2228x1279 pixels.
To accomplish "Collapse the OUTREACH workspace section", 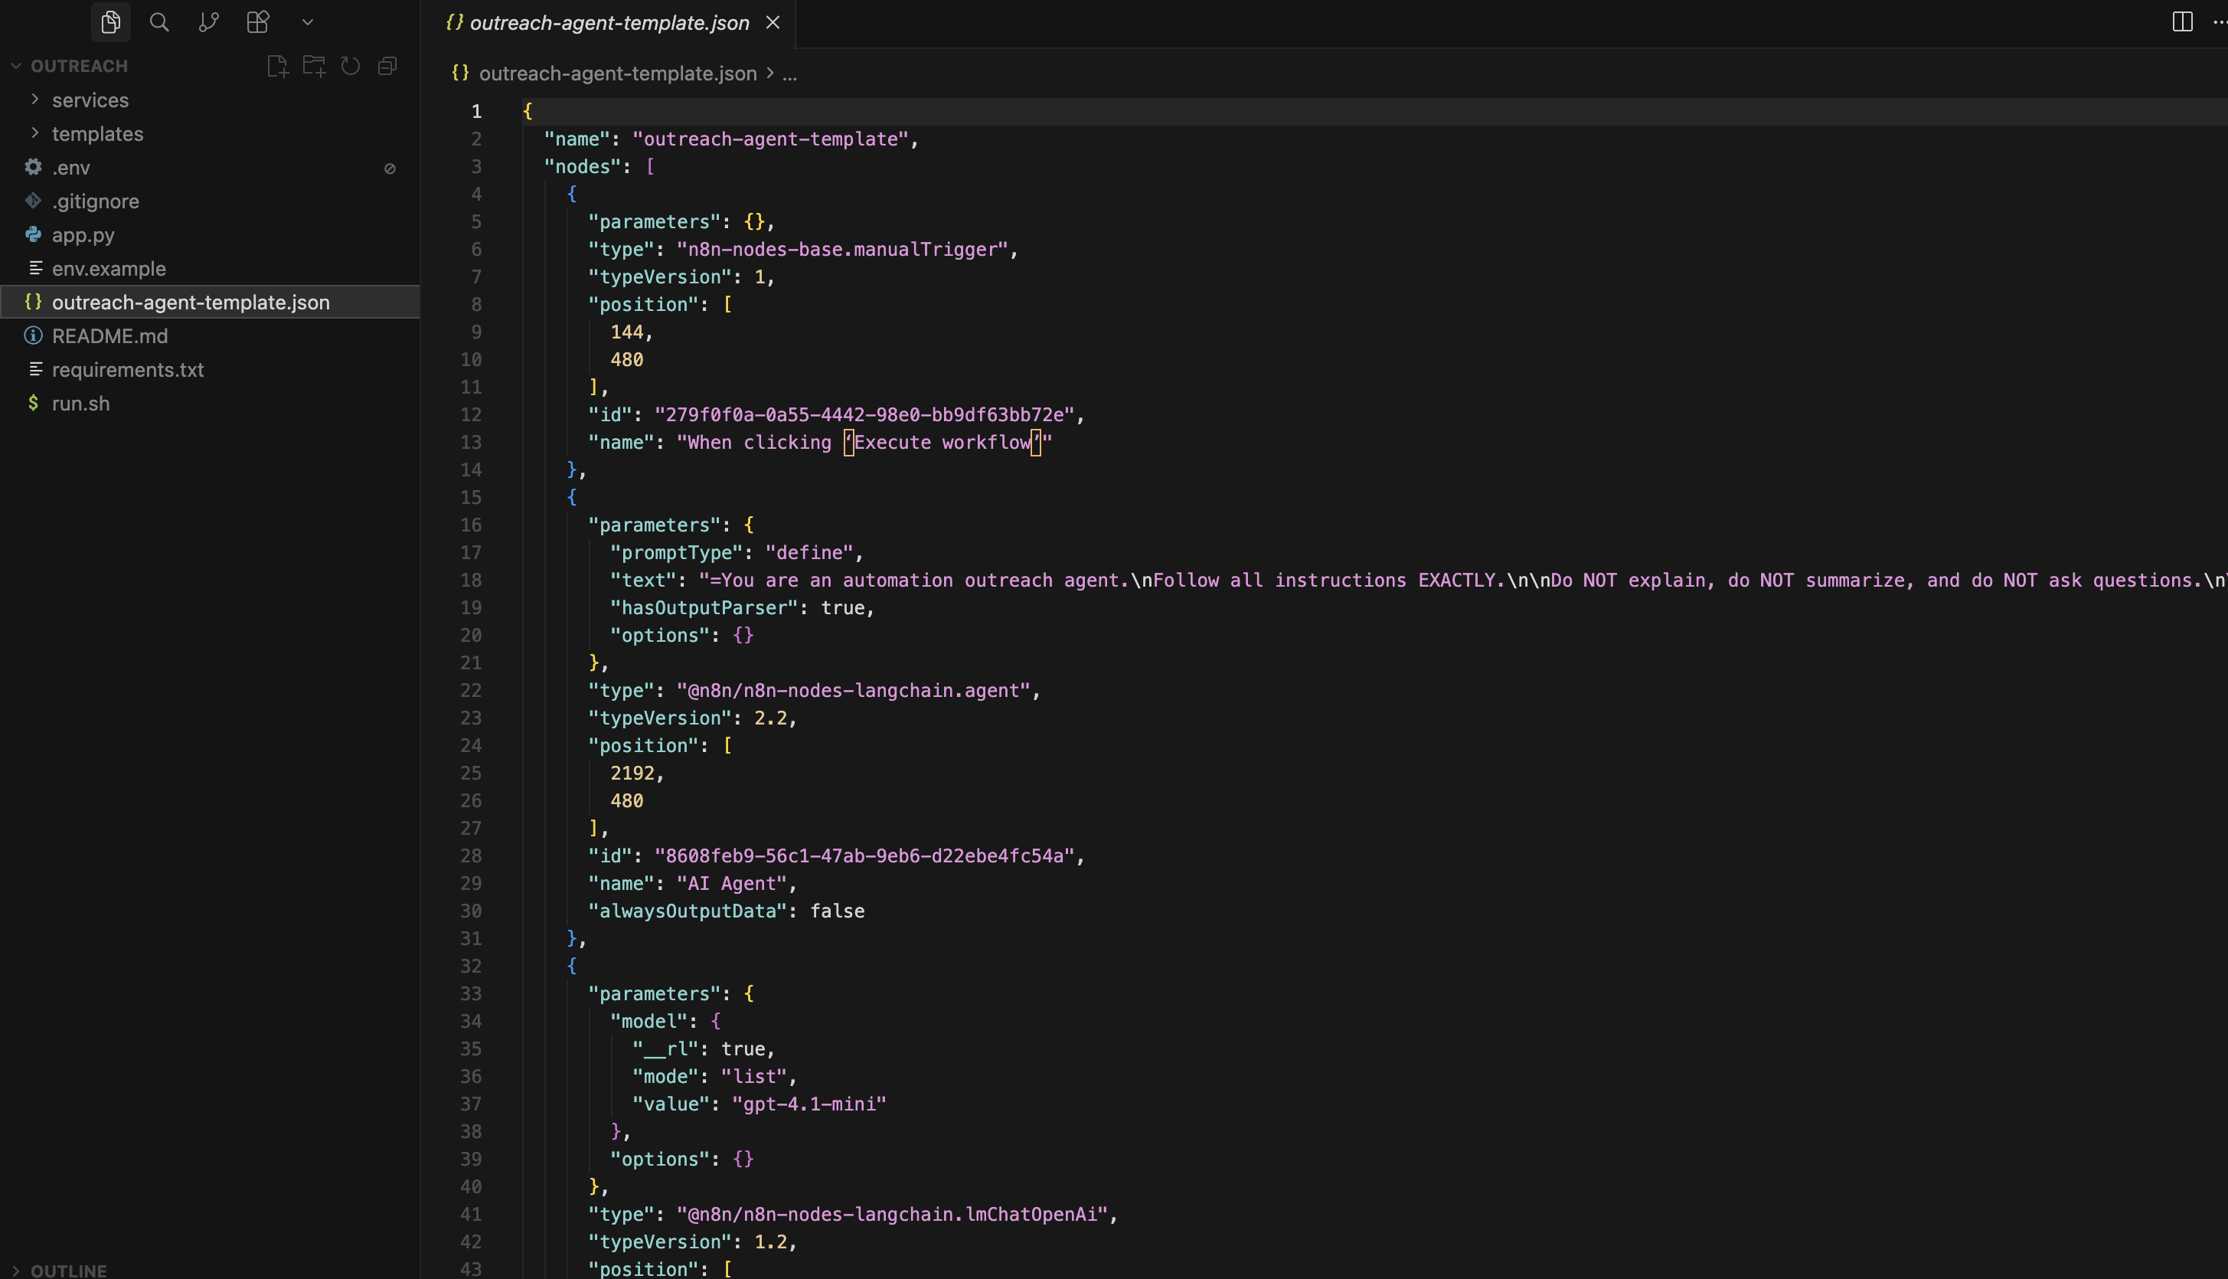I will (78, 66).
